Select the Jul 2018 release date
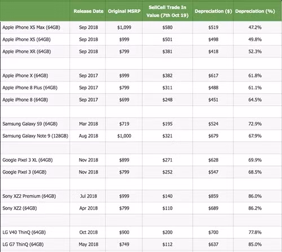 [x=89, y=196]
